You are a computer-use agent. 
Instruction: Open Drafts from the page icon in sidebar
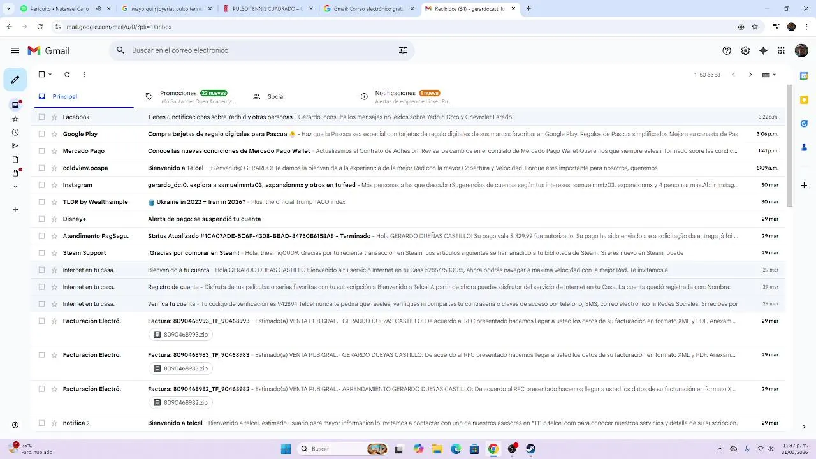point(15,159)
